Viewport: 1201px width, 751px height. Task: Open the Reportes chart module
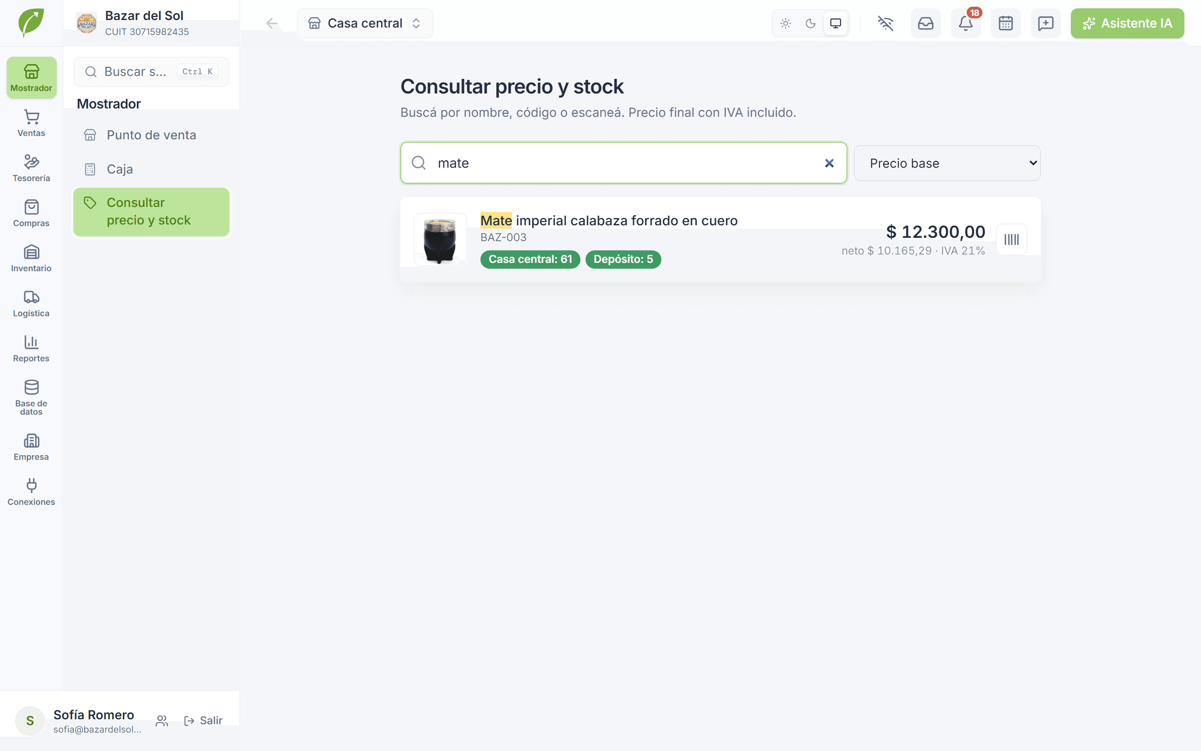pyautogui.click(x=31, y=349)
